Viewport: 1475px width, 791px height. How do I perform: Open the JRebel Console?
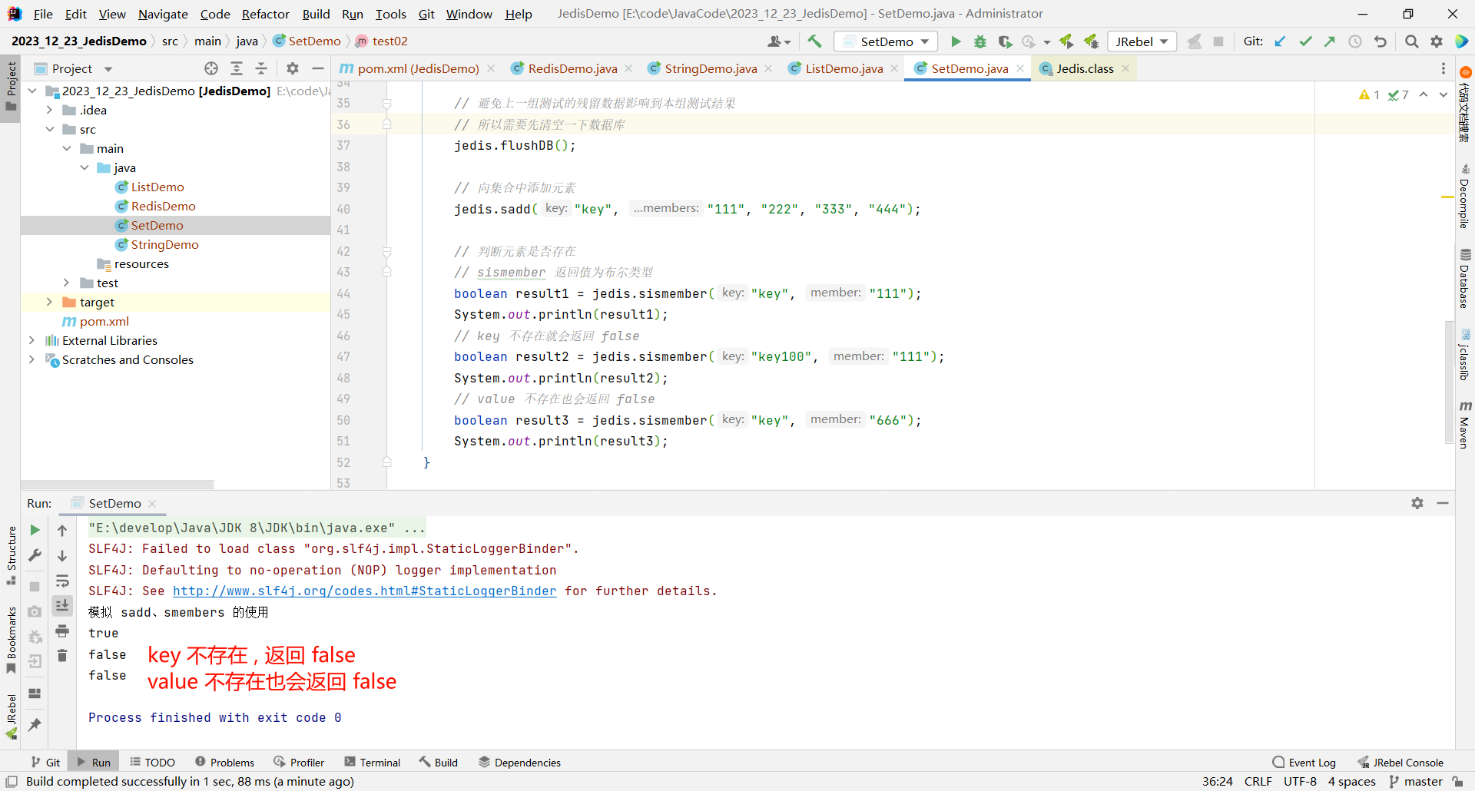pos(1400,762)
